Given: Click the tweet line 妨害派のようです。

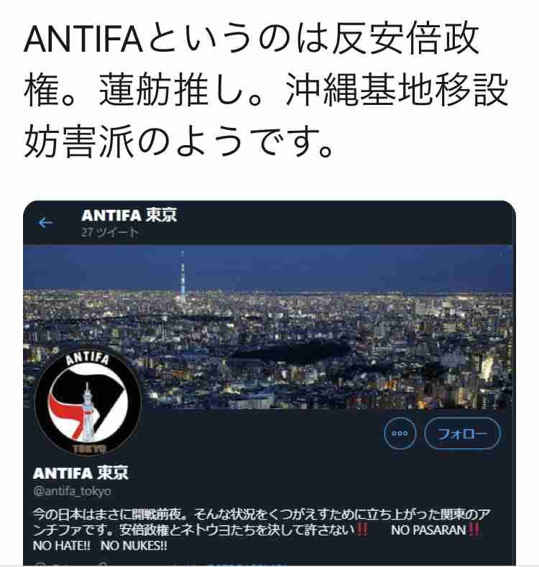Looking at the screenshot, I should point(178,141).
